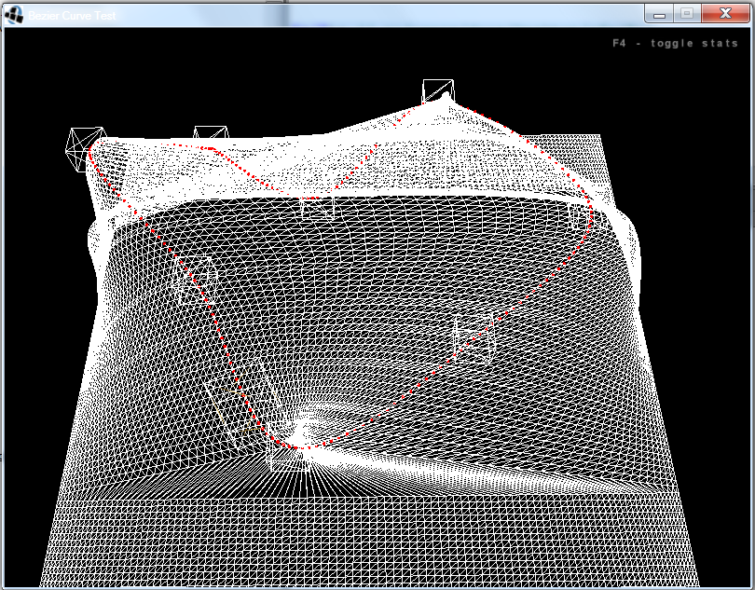The height and width of the screenshot is (590, 755).
Task: Click the 'F4 - toggle stats' hint text
Action: pyautogui.click(x=675, y=44)
